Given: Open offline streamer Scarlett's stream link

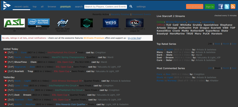Looking at the screenshot, I should (x=215, y=28).
